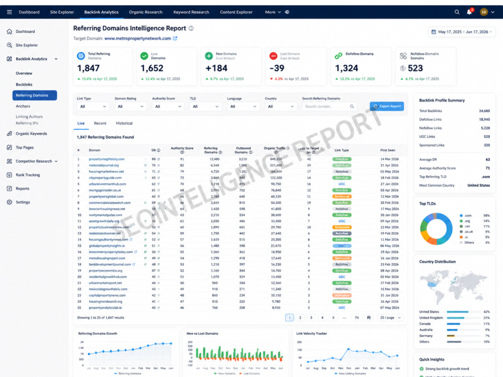Open www.metropropertynetwork.com target link

click(x=138, y=39)
